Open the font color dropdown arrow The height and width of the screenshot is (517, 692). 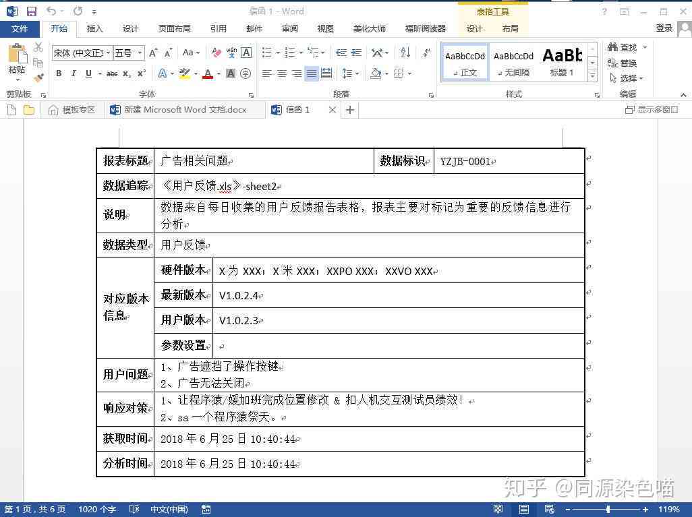(219, 73)
